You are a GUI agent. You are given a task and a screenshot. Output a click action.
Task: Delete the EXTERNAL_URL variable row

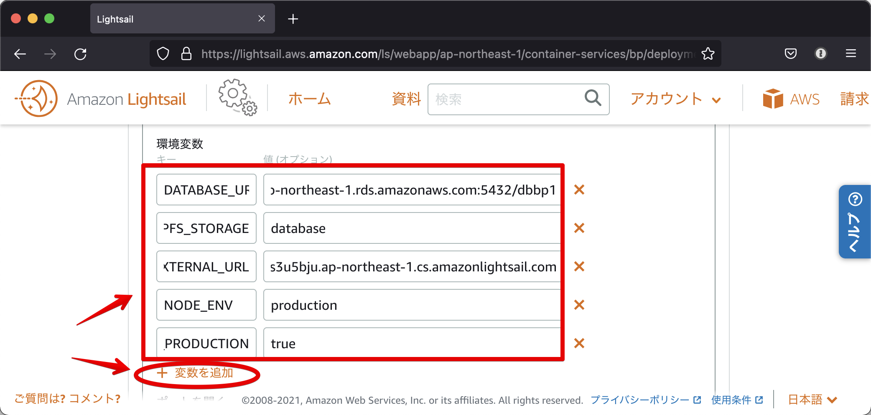579,266
